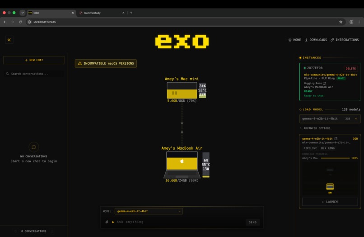Open the Home page

coord(294,40)
